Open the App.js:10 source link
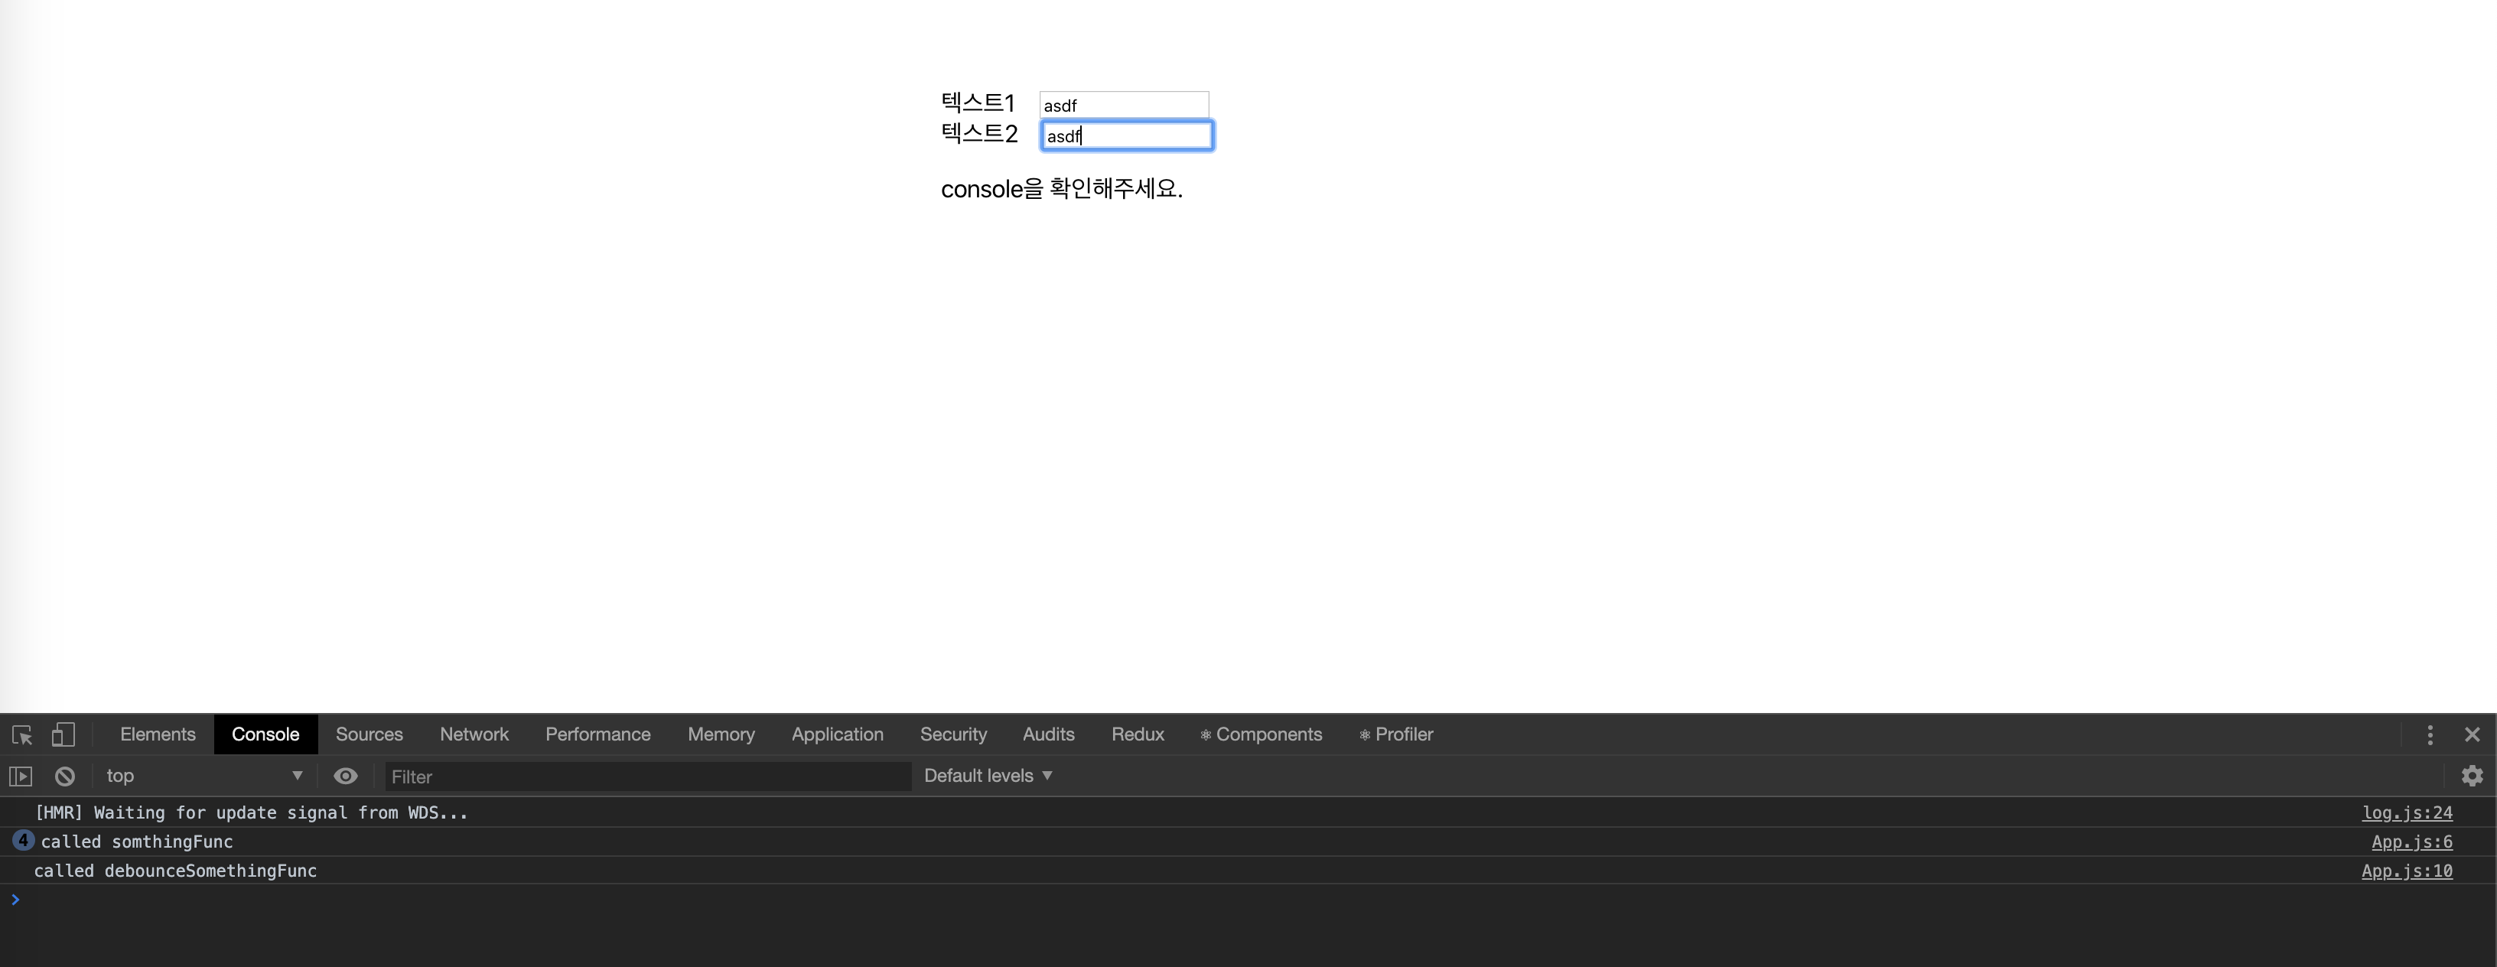Image resolution: width=2497 pixels, height=967 pixels. point(2406,871)
